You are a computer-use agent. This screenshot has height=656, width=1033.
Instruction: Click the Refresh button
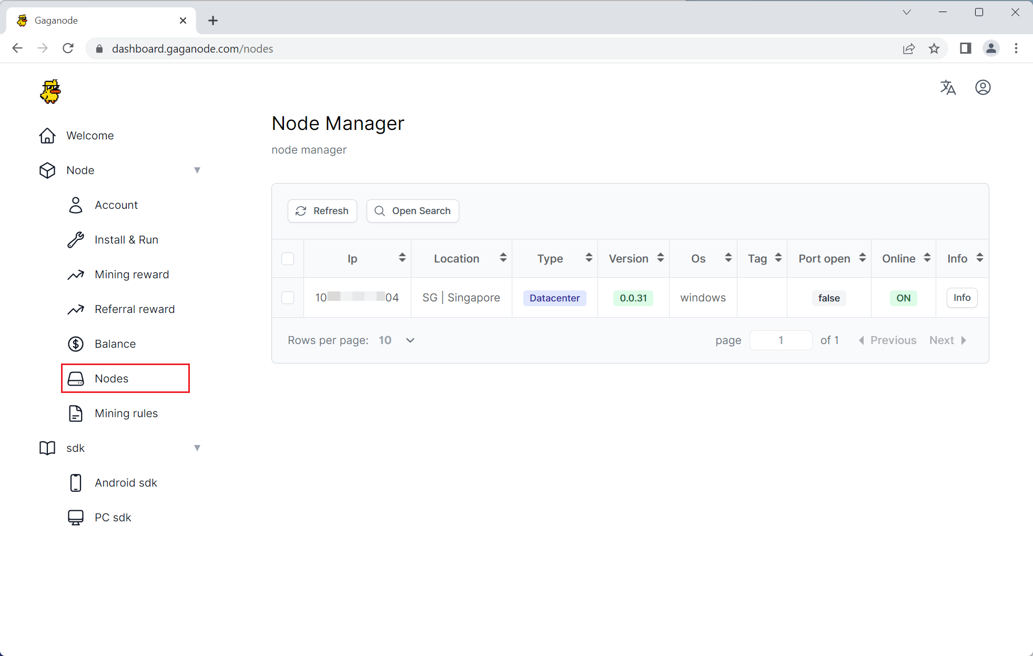[322, 211]
